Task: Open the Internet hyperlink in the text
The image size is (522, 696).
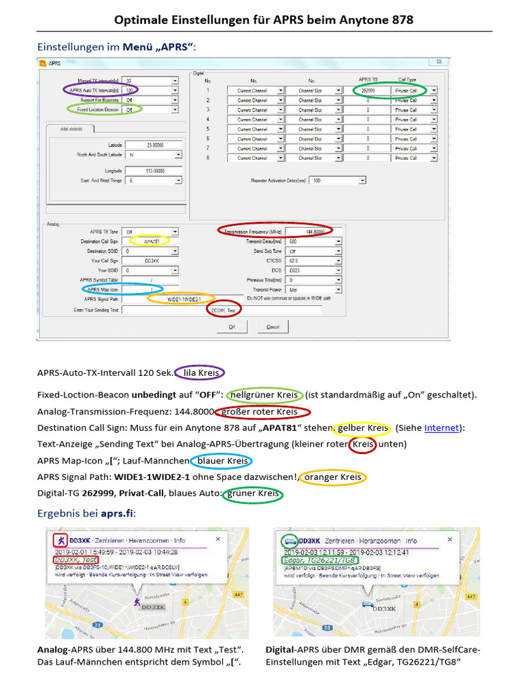Action: tap(441, 428)
